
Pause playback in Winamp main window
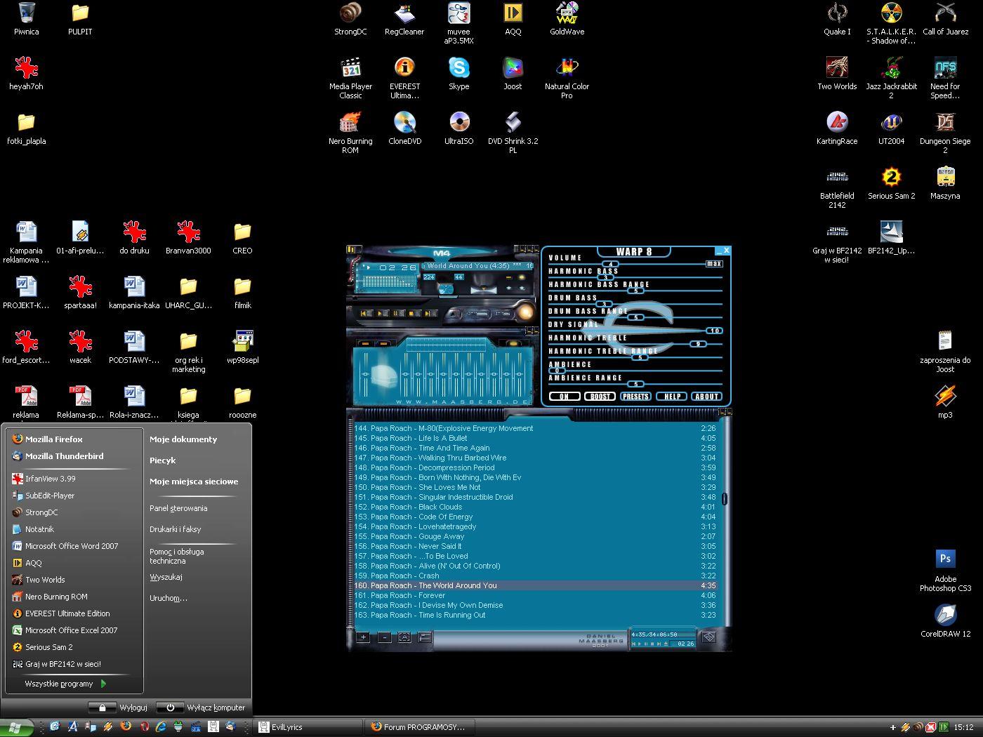400,313
